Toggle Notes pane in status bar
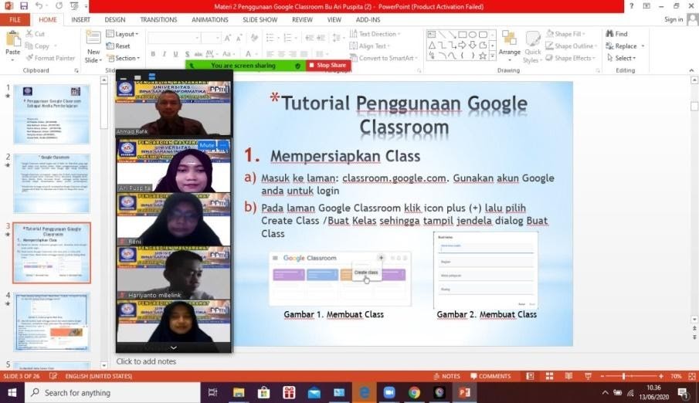This screenshot has width=699, height=403. 446,376
